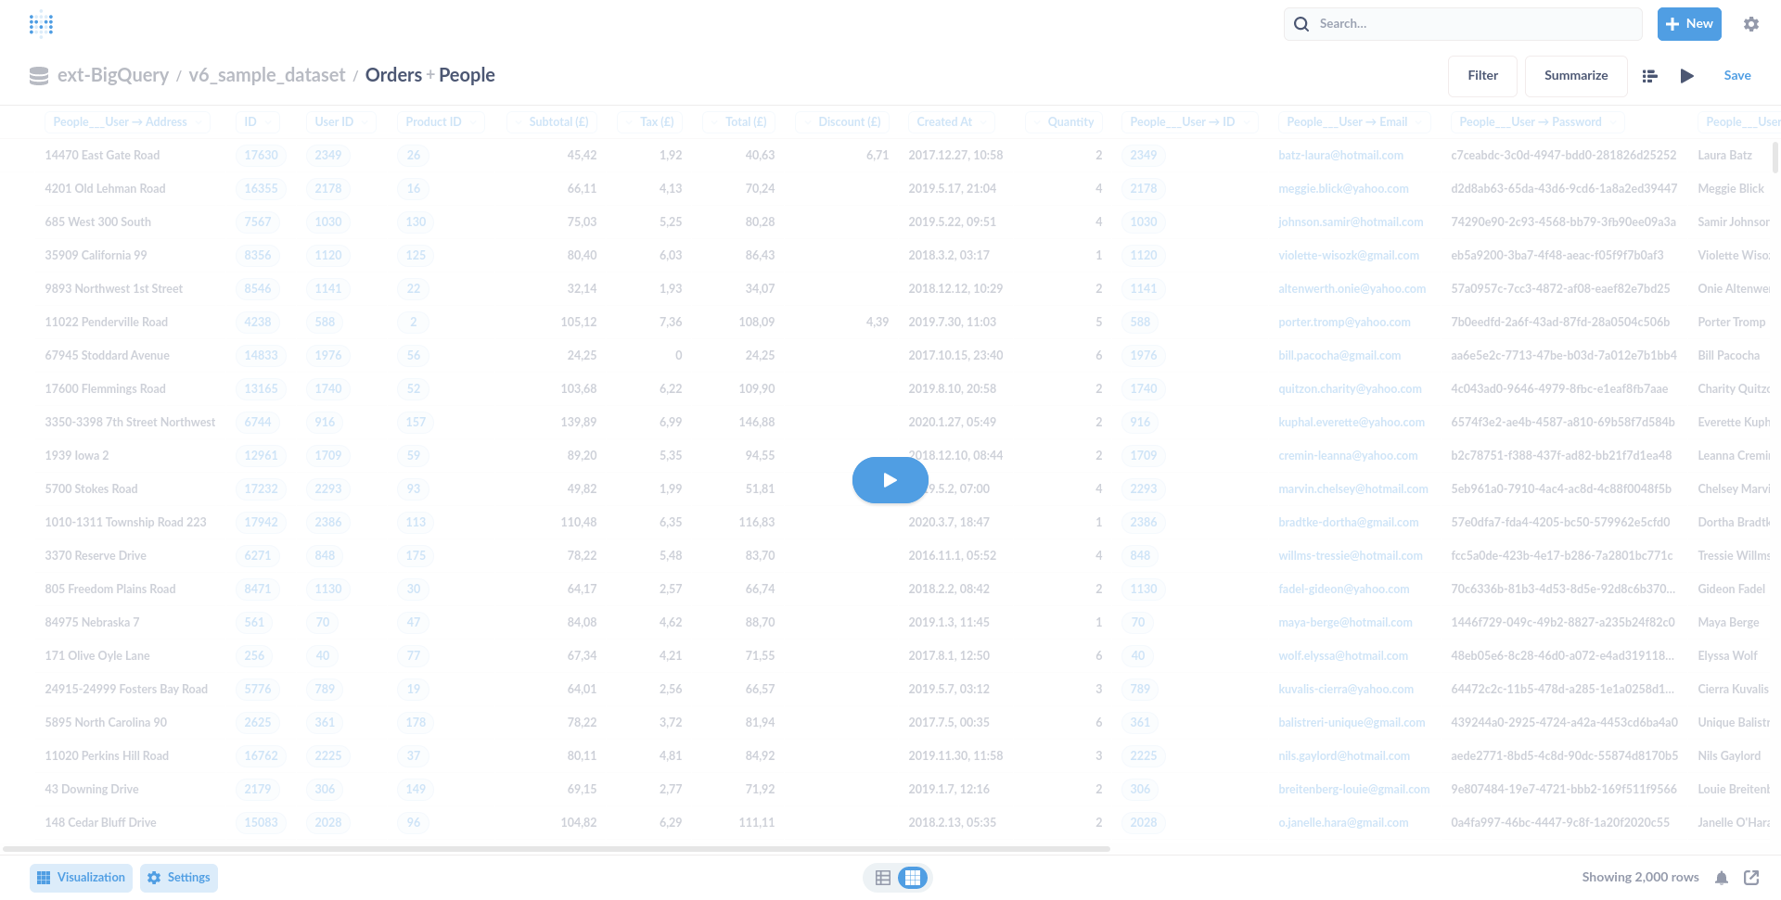Keep table view active via blue grid toggle
The image size is (1781, 900).
tap(913, 877)
